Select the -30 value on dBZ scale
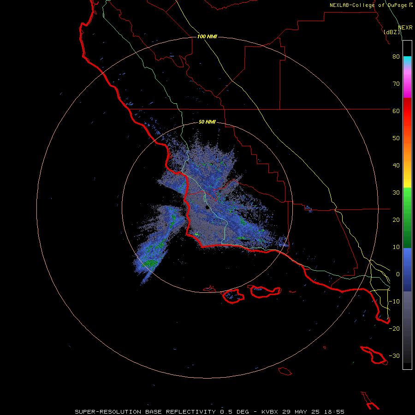Image resolution: width=415 pixels, height=415 pixels. click(394, 356)
